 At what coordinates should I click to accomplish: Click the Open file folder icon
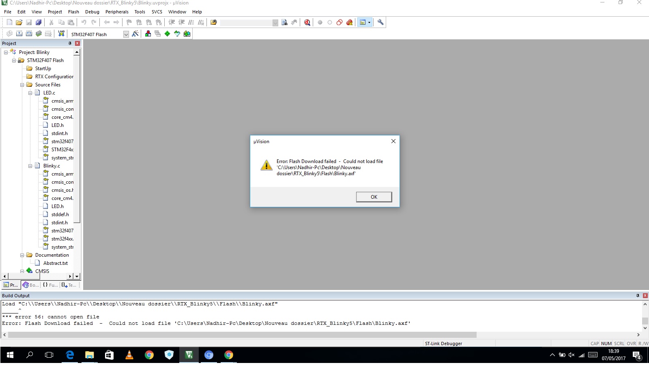pos(19,22)
